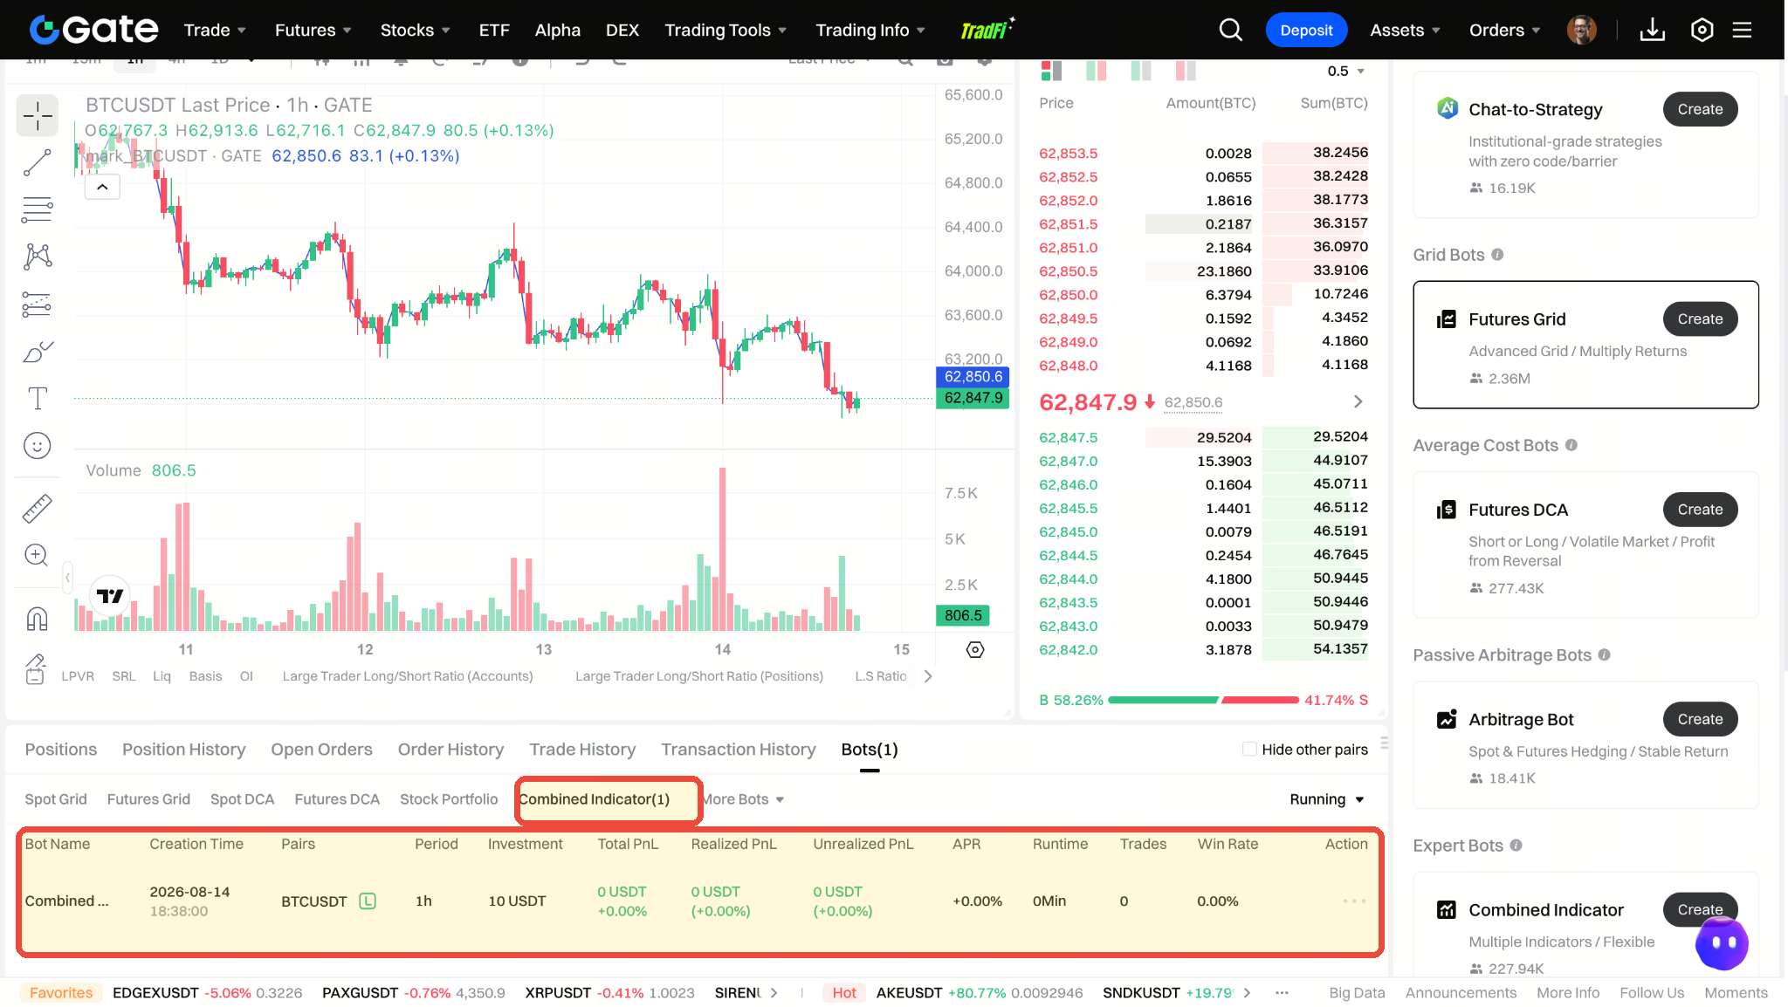Viewport: 1788px width, 1007px height.
Task: Open the ETF menu item
Action: point(494,30)
